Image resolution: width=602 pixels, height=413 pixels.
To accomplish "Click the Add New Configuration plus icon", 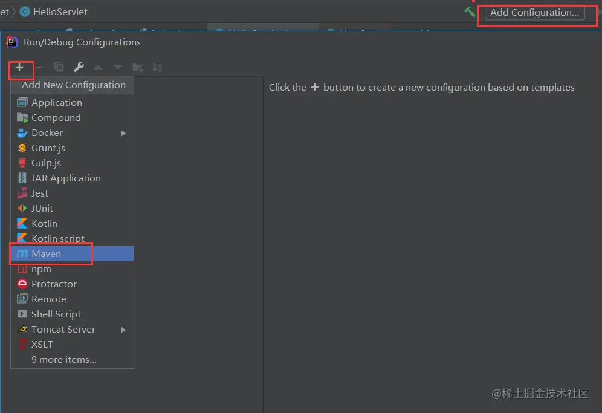I will 19,68.
